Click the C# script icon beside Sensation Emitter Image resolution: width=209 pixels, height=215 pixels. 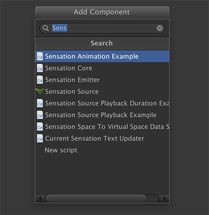click(x=40, y=80)
